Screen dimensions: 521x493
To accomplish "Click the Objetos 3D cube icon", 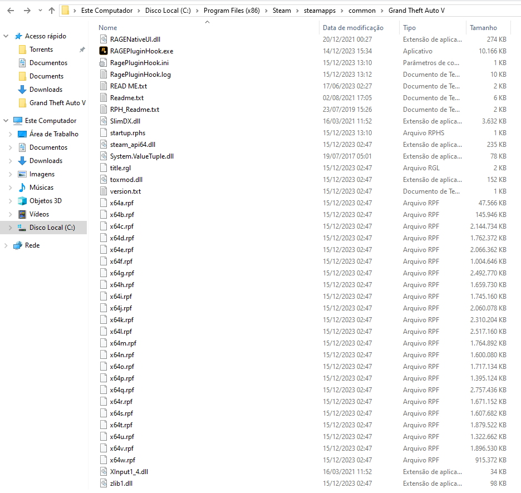I will pyautogui.click(x=22, y=201).
